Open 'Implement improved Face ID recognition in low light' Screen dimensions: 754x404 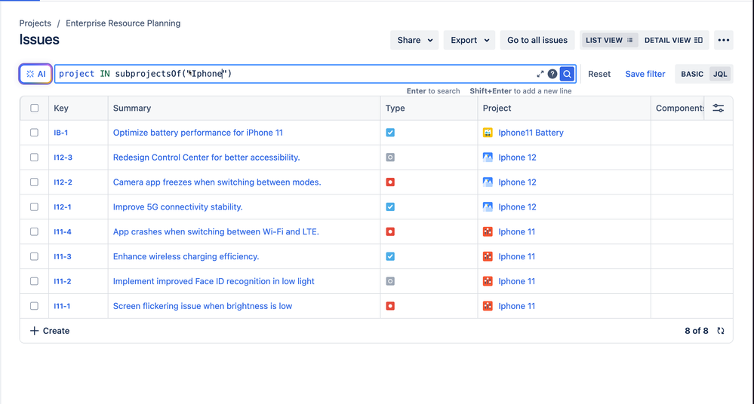[x=214, y=281]
